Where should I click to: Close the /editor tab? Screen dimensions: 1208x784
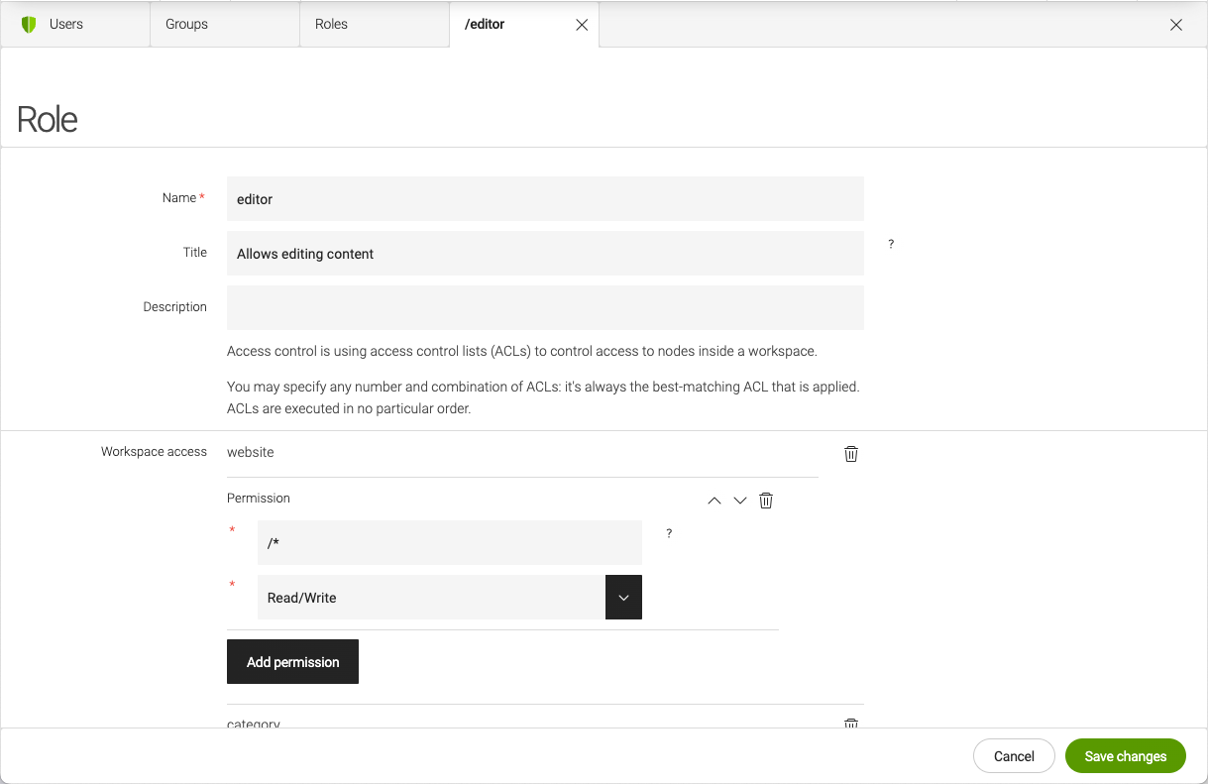[582, 25]
